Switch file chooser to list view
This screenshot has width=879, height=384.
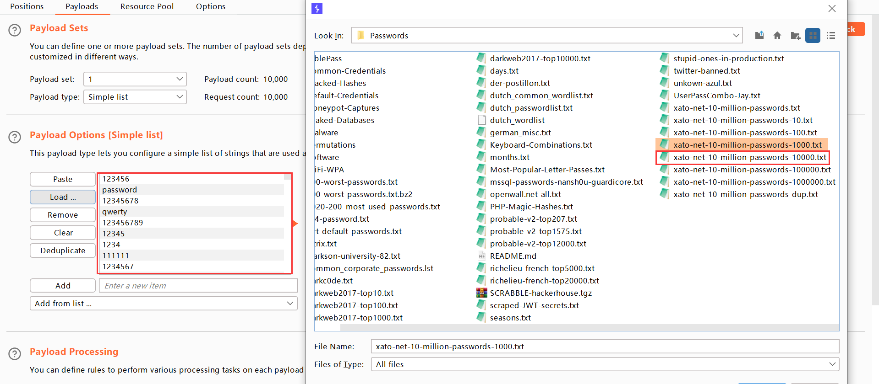point(813,35)
